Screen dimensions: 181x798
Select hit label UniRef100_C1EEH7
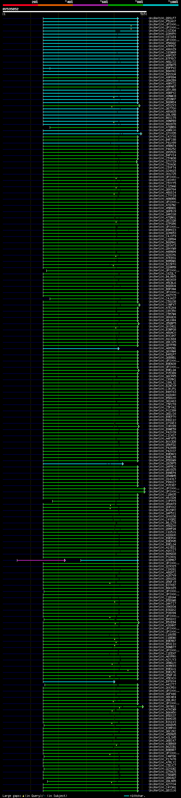pos(162,654)
